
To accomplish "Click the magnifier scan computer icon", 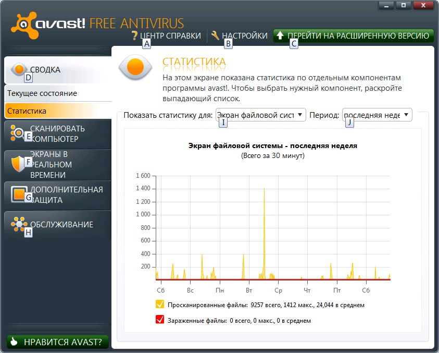I will point(18,133).
